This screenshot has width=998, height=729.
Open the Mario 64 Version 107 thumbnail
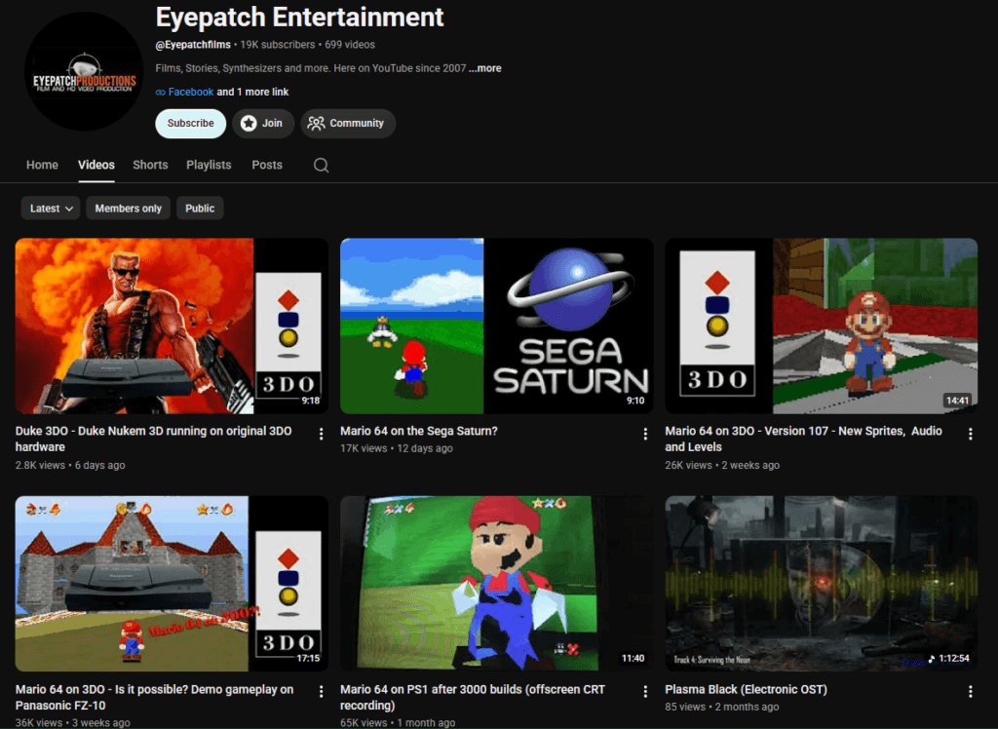tap(821, 326)
